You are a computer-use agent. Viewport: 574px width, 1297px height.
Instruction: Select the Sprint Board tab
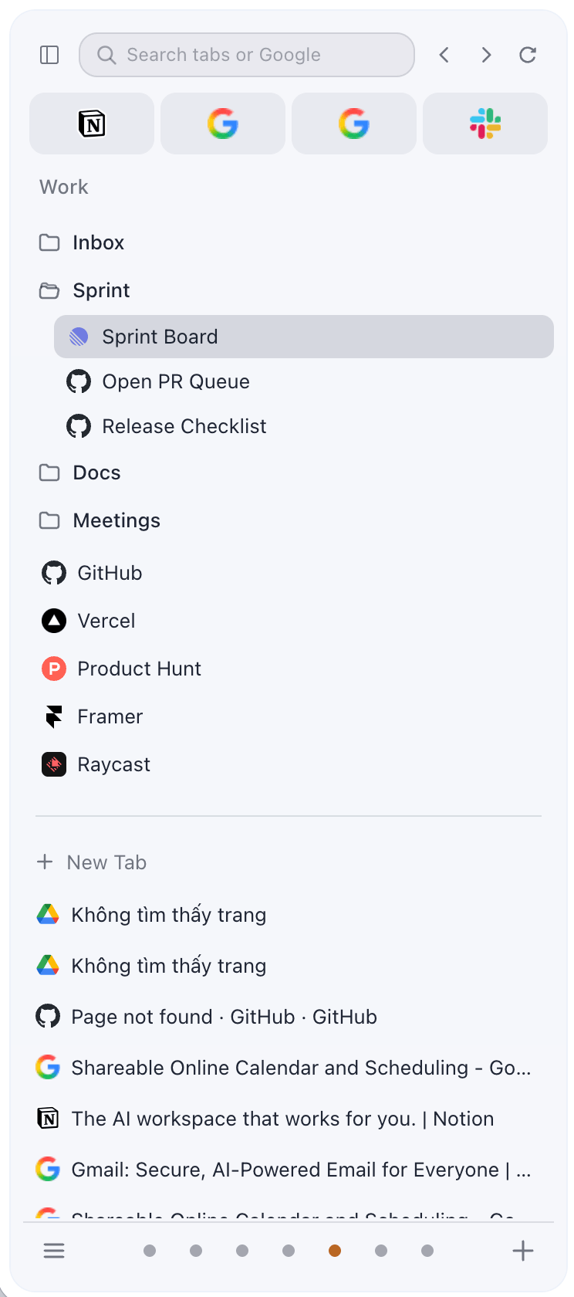click(x=304, y=337)
